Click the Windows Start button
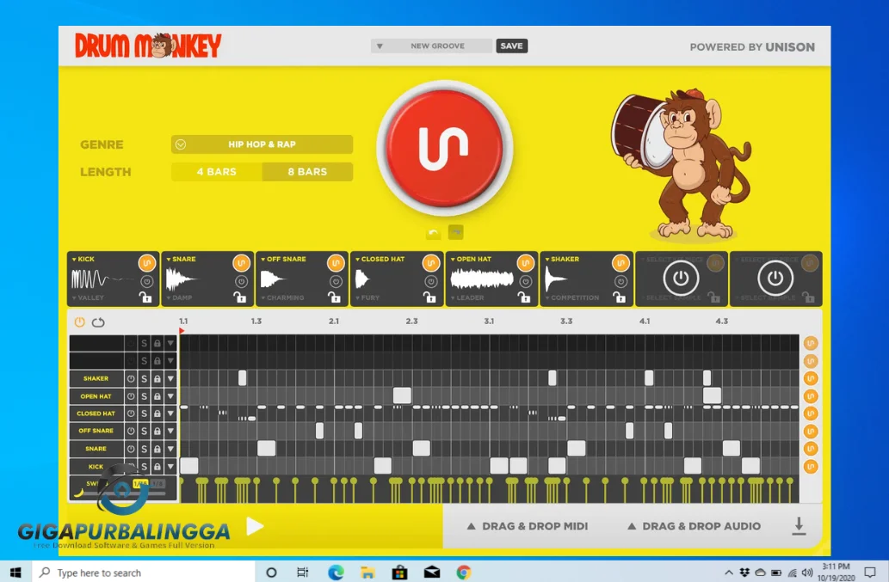The height and width of the screenshot is (582, 889). (15, 573)
